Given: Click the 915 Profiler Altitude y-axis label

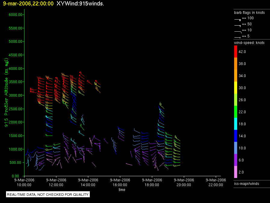Looking at the screenshot, I should pos(6,92).
